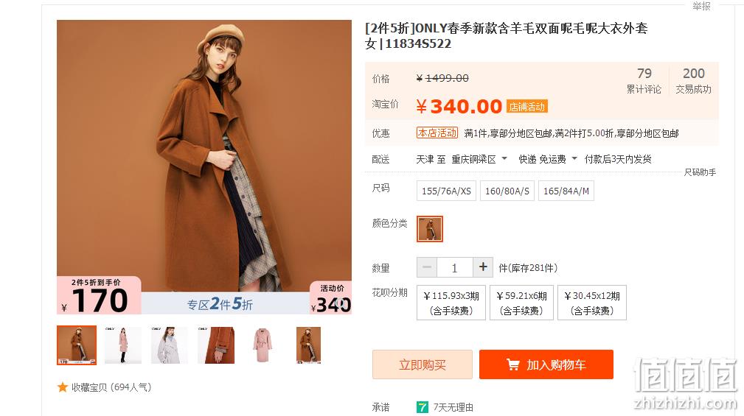Click the 本店活动 promotion badge
This screenshot has width=744, height=416.
coord(437,133)
